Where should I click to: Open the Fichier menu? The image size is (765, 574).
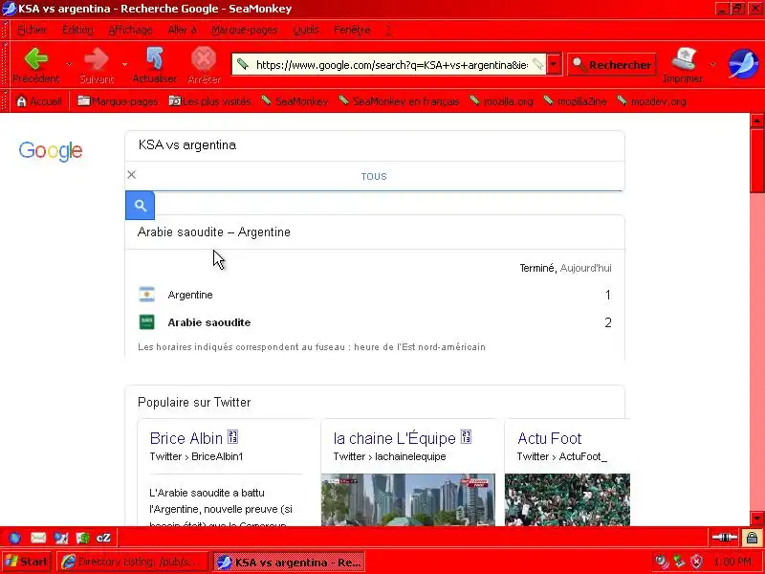[32, 30]
